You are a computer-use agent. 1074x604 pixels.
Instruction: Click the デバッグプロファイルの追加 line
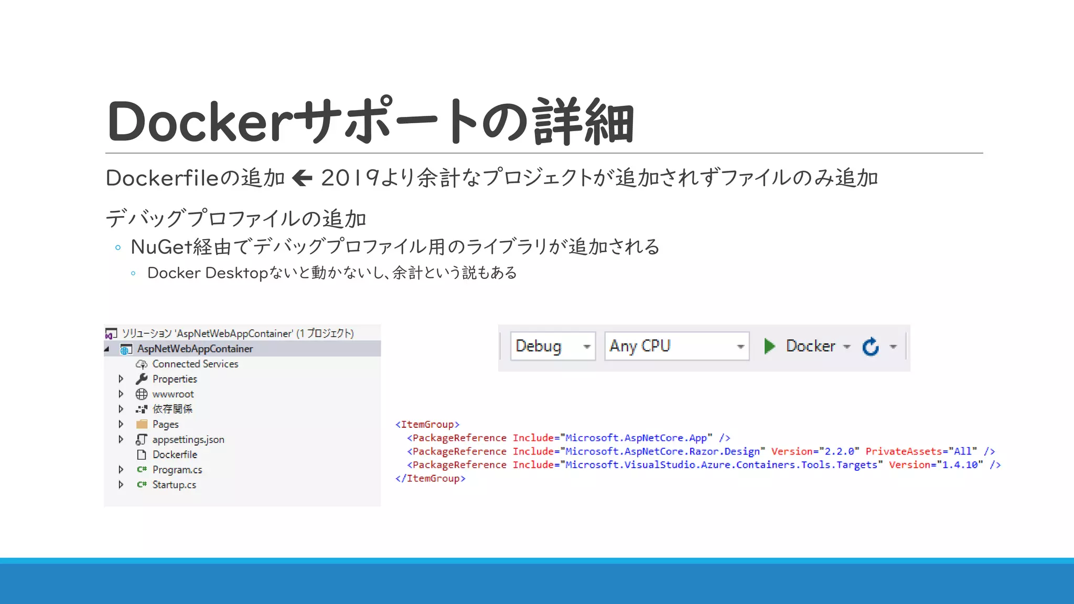click(x=236, y=218)
